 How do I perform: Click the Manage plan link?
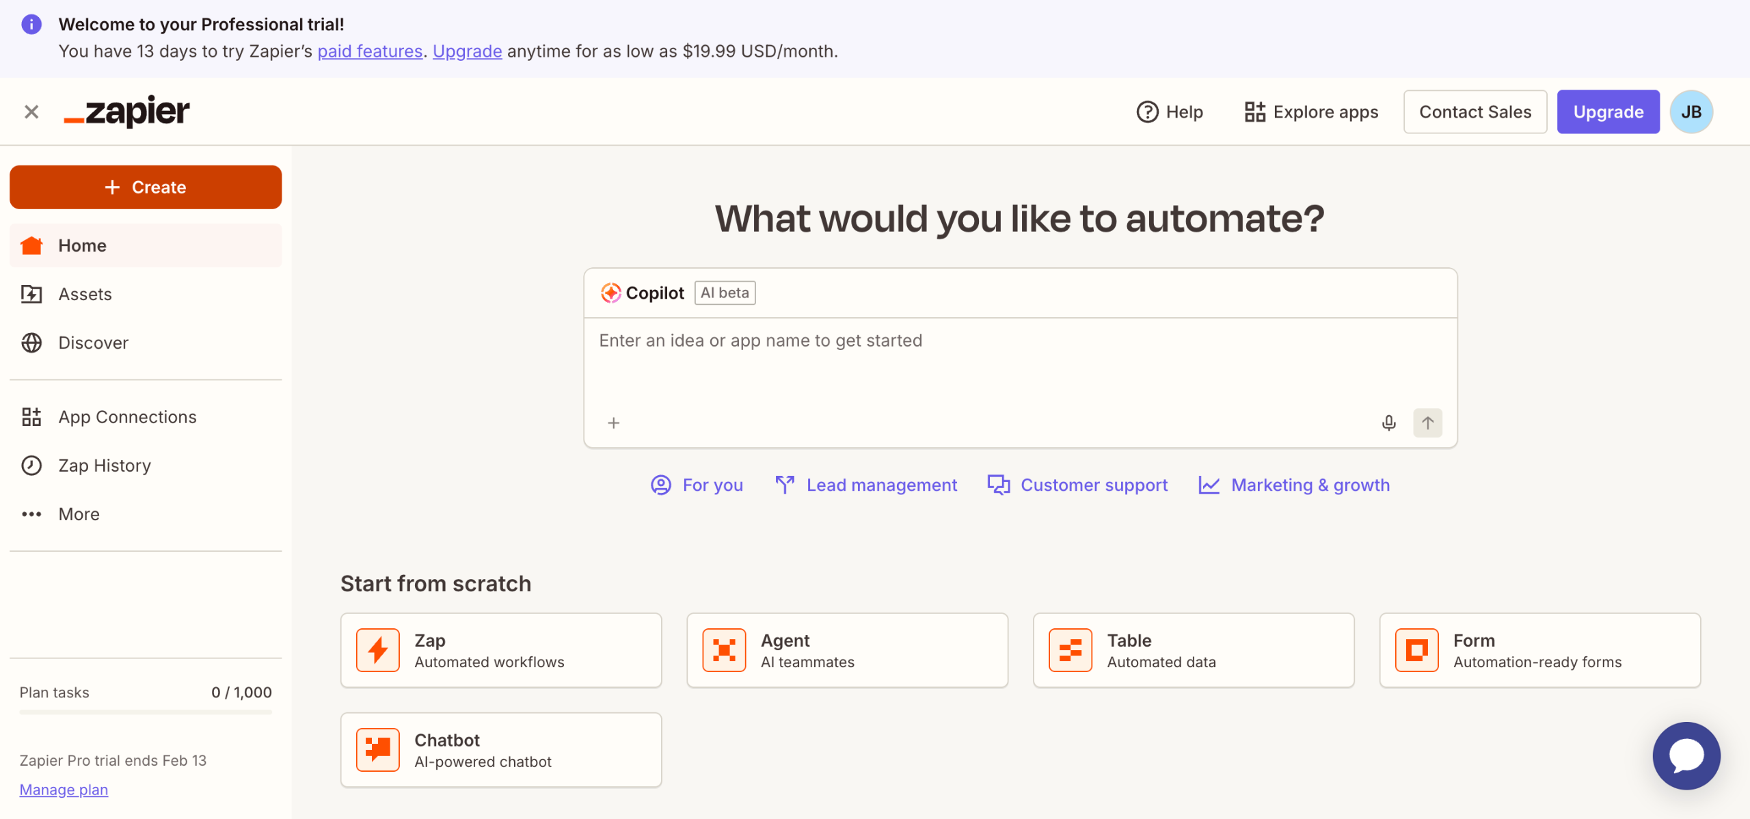(x=64, y=790)
